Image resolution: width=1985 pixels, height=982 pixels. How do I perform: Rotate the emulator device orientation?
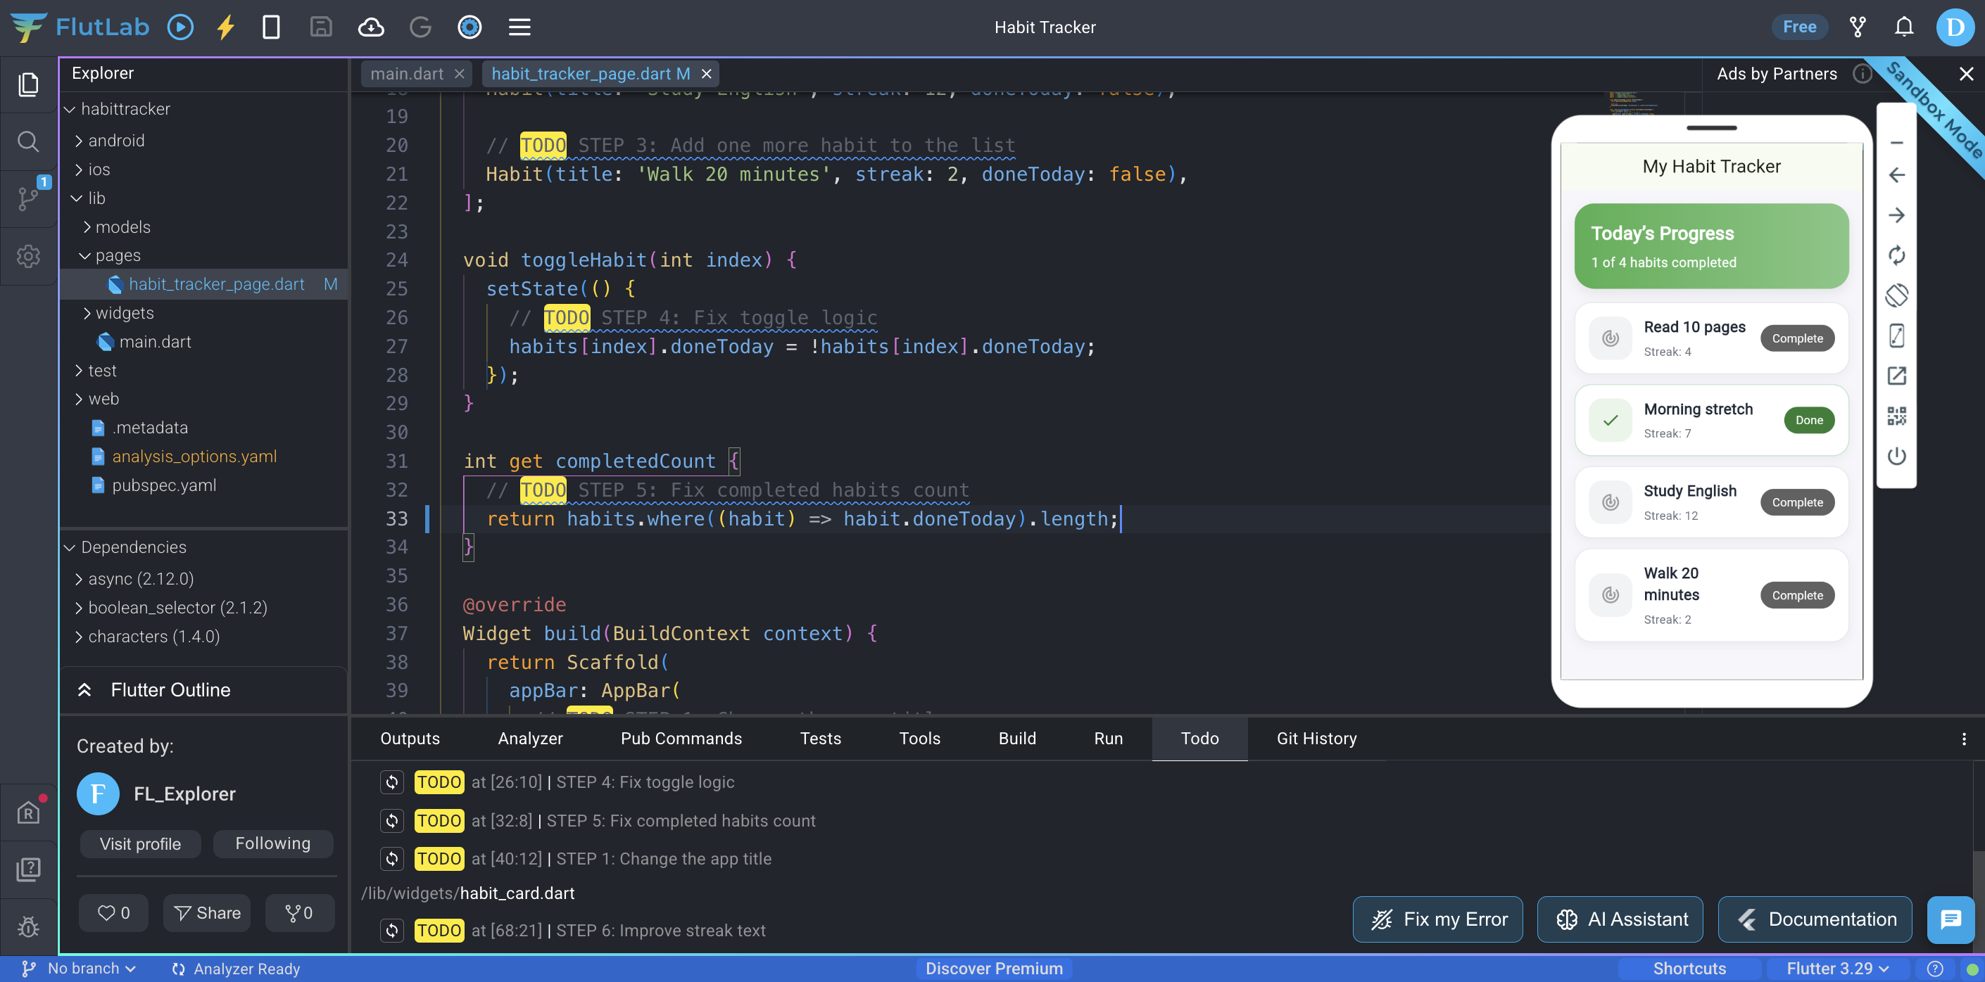coord(1896,295)
